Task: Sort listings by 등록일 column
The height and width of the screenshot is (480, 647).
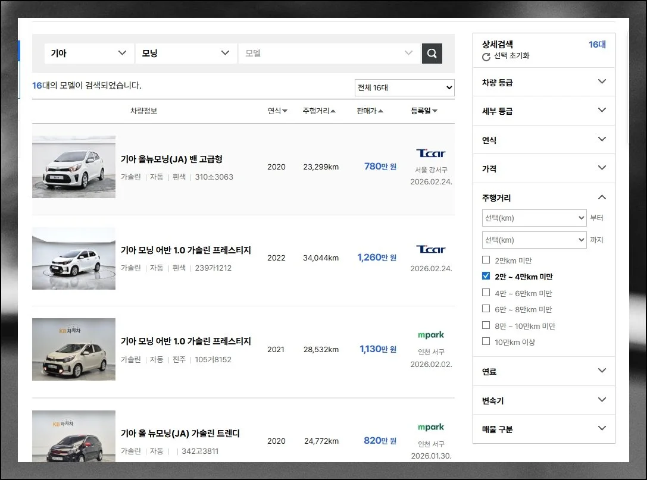Action: point(424,111)
